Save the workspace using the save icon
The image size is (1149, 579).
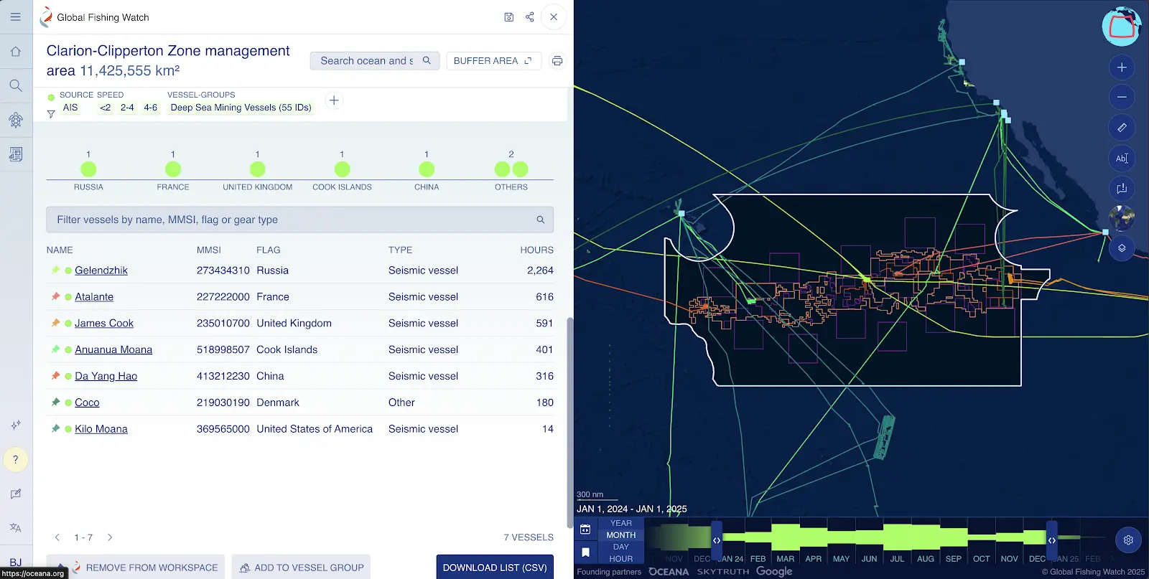pyautogui.click(x=508, y=17)
